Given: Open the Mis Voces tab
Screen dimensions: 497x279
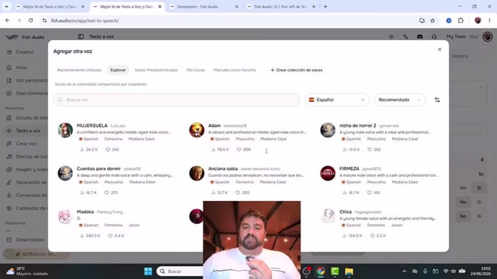Looking at the screenshot, I should (196, 70).
